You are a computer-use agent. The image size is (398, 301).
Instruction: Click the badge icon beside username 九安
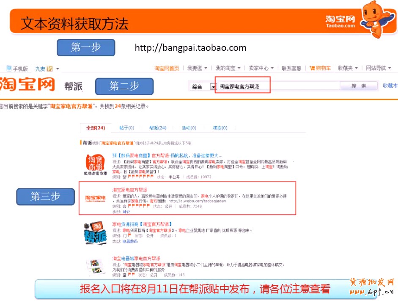click(49, 69)
